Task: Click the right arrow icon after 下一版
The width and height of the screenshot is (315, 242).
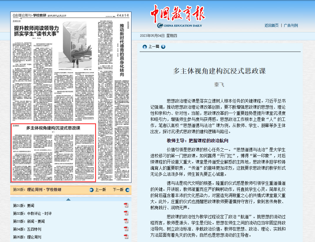Action: [x=128, y=190]
